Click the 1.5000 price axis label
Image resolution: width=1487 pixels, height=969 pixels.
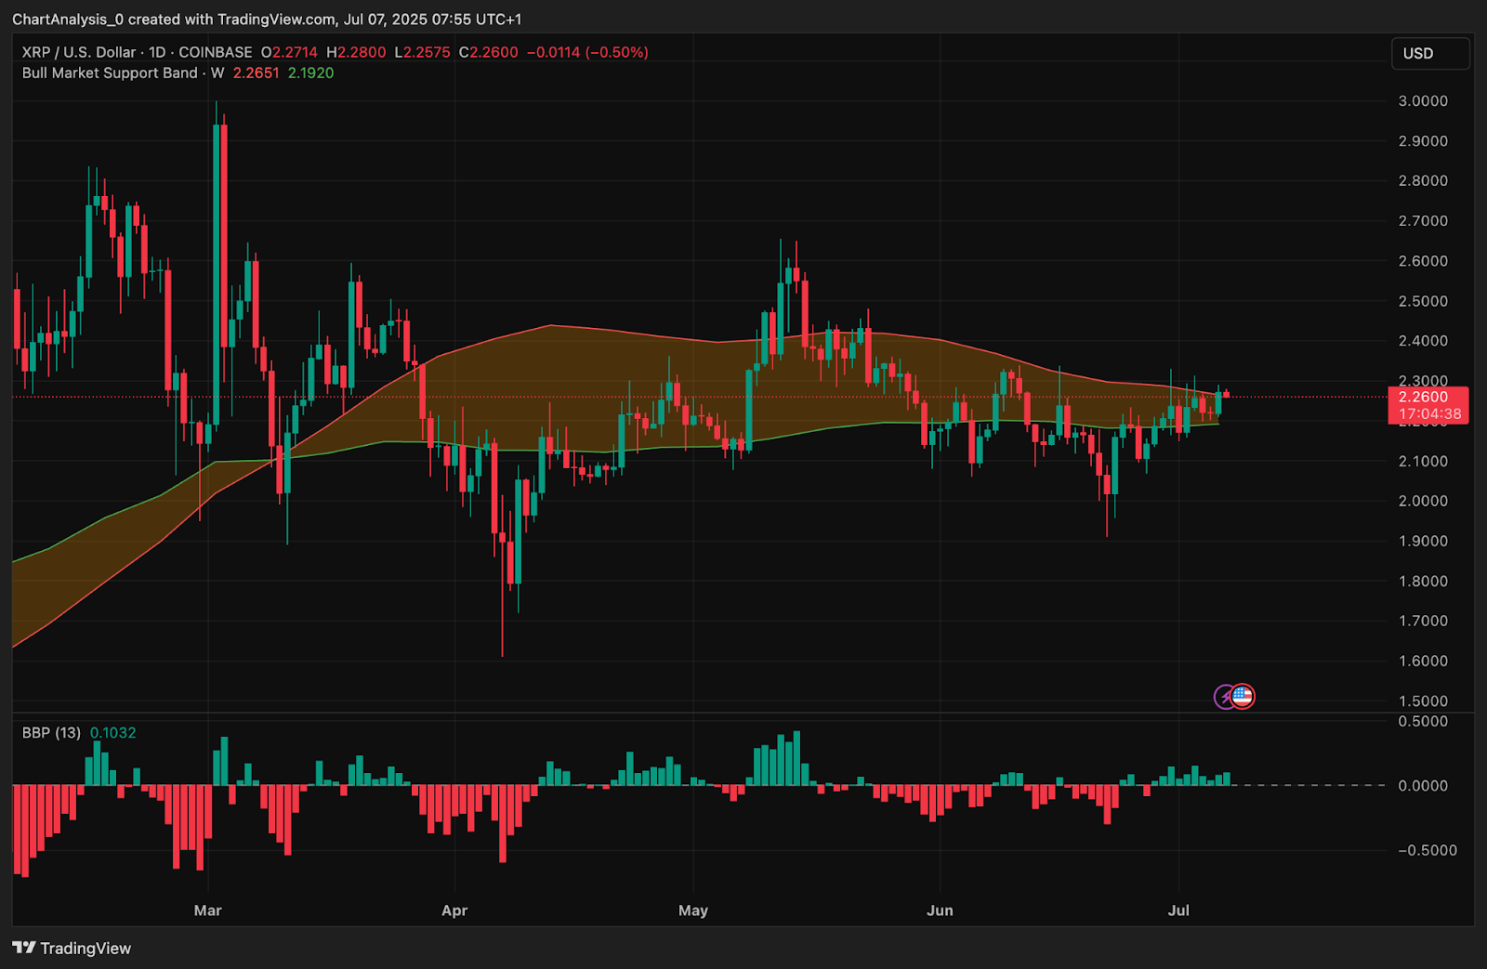[1423, 701]
